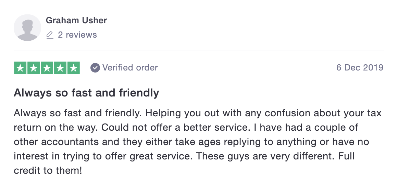Click the round verified checkmark icon
This screenshot has height=182, width=398.
95,68
